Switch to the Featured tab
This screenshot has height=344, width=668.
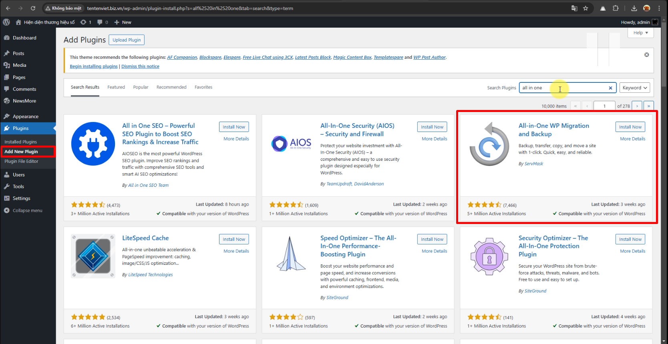click(x=116, y=87)
